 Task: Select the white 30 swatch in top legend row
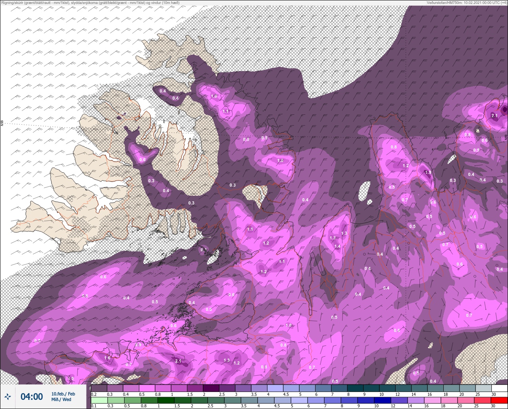pos(499,388)
